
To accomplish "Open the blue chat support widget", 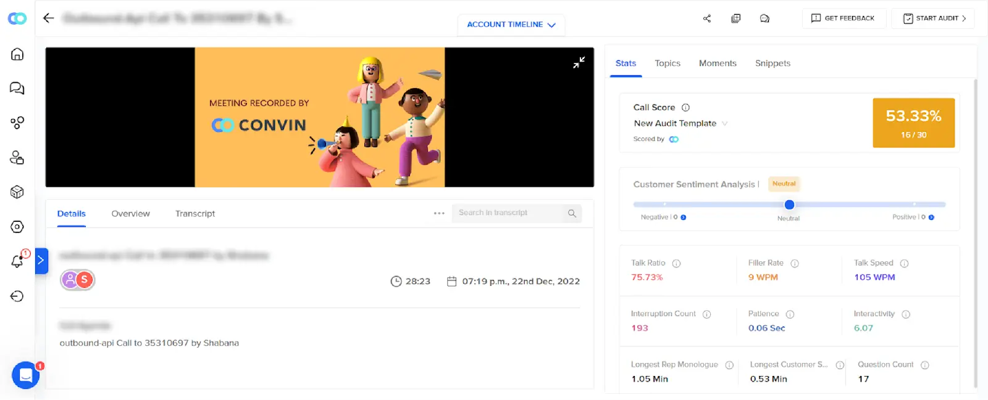I will click(x=26, y=375).
